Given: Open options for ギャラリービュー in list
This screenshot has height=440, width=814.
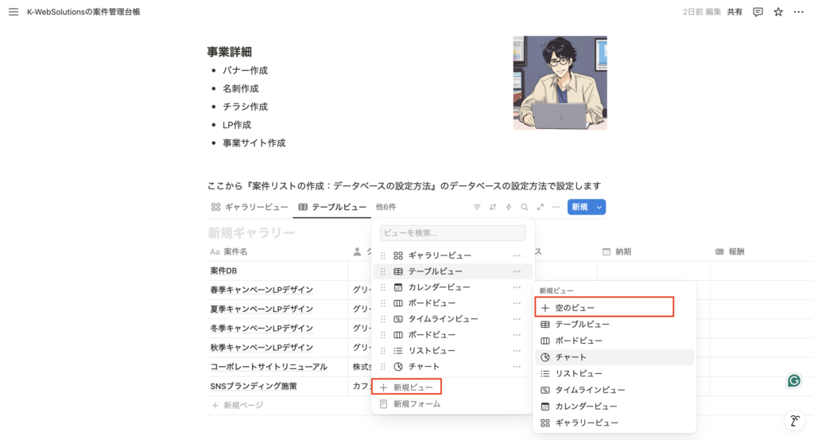Looking at the screenshot, I should (x=517, y=255).
